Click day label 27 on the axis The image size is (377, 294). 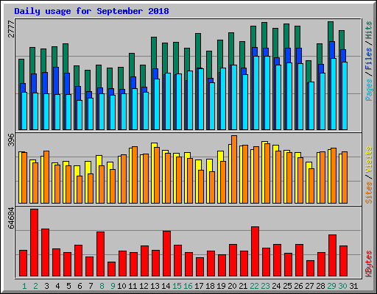point(309,286)
